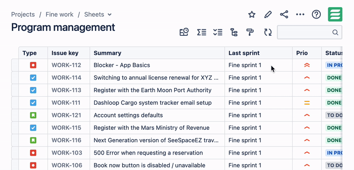354x170 pixels.
Task: Open issue WORK-114 link
Action: pyautogui.click(x=66, y=78)
